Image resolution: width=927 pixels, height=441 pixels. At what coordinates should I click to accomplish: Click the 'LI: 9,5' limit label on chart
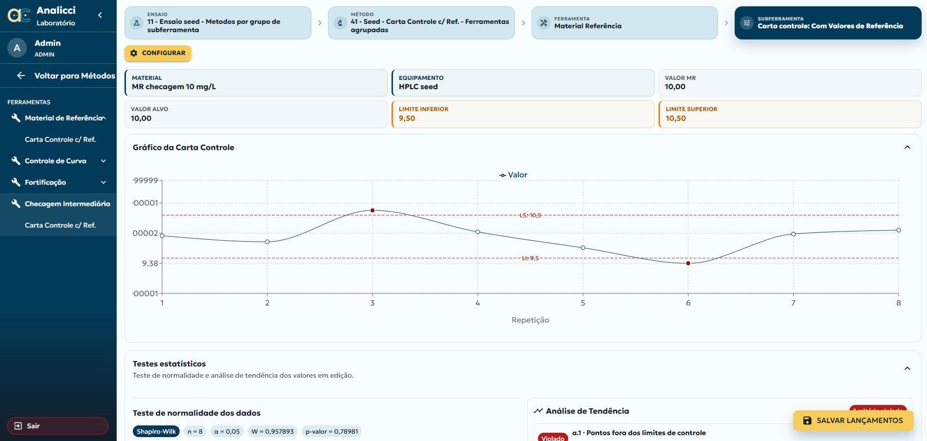530,258
